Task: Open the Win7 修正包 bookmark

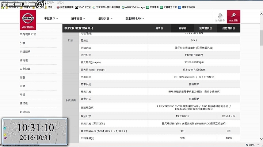Action: (83, 7)
